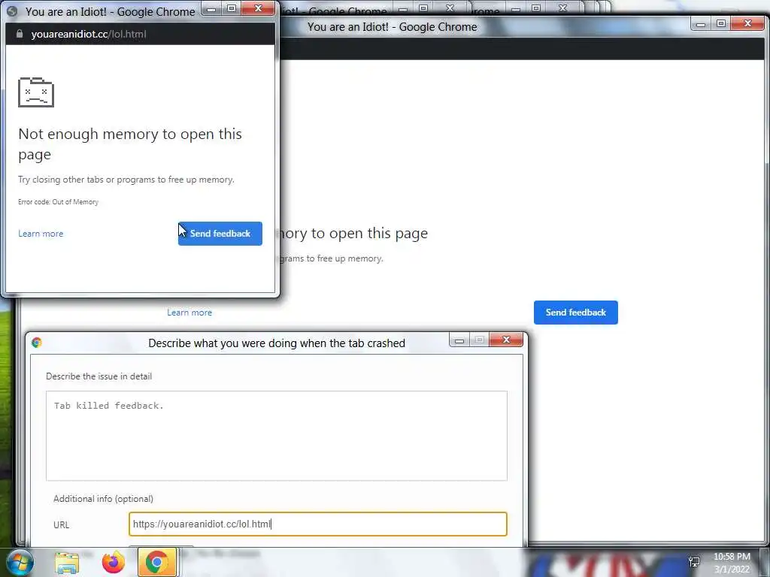Click the 'Tab killed feedback.' description text area
Screen dimensions: 770x577
(x=277, y=436)
